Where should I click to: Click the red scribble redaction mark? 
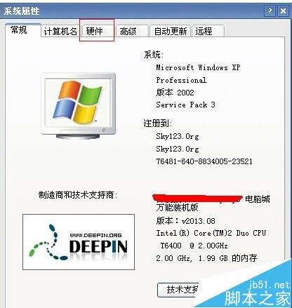click(198, 199)
